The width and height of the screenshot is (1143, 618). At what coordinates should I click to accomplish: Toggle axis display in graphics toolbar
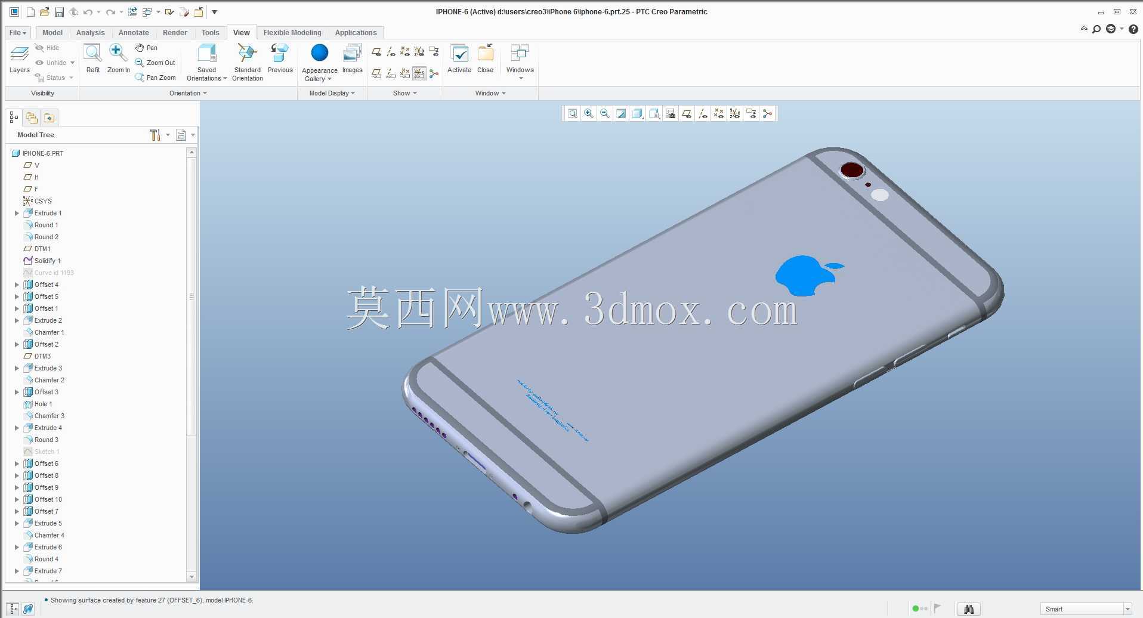[703, 113]
